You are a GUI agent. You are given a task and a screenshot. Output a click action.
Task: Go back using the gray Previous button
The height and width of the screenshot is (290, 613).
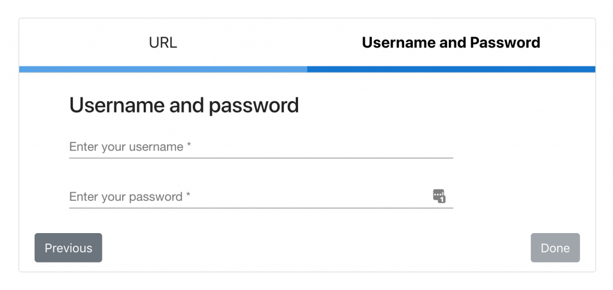(68, 247)
